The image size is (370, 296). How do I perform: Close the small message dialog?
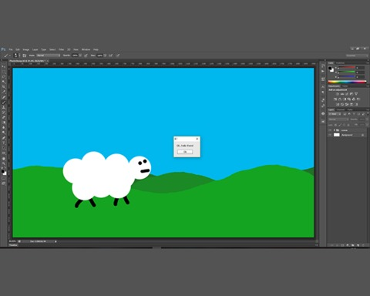[197, 139]
